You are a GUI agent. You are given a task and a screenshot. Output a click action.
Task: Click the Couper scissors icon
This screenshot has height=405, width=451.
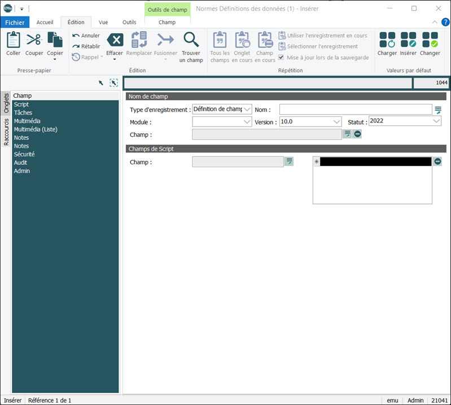[x=34, y=40]
